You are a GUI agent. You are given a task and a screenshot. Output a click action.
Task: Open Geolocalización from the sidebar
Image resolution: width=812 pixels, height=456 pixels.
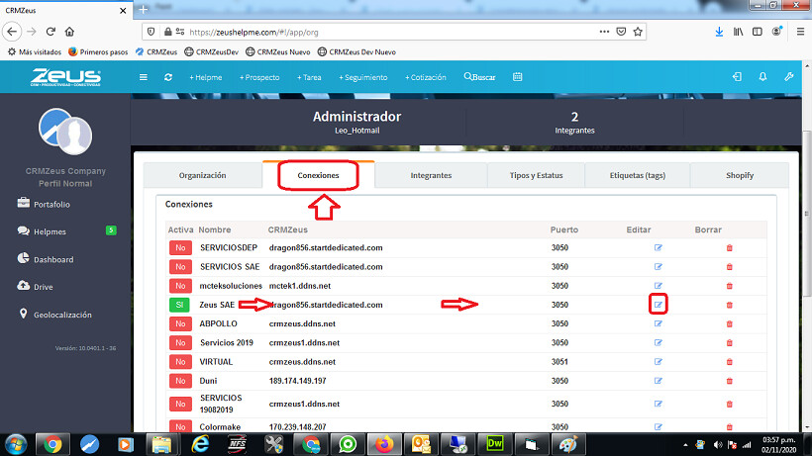(x=62, y=315)
